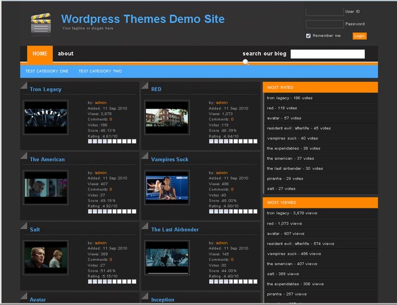Open 'the american - 37 votes' entry
This screenshot has height=305, width=397.
(290, 159)
